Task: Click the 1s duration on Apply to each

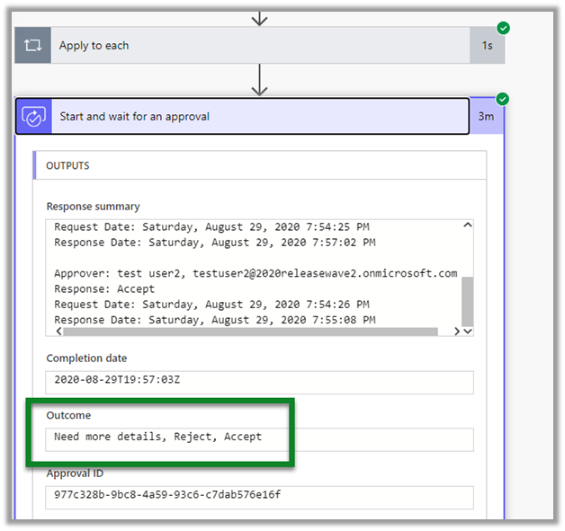Action: click(486, 46)
